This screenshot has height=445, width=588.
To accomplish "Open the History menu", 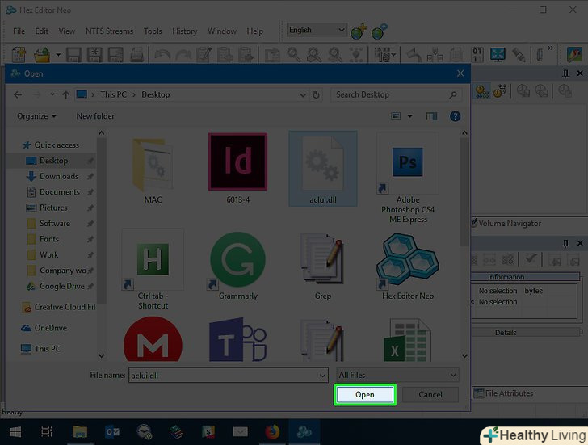I will [184, 31].
